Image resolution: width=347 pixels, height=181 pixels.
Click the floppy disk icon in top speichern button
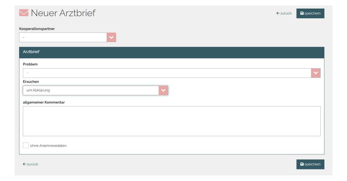point(302,13)
